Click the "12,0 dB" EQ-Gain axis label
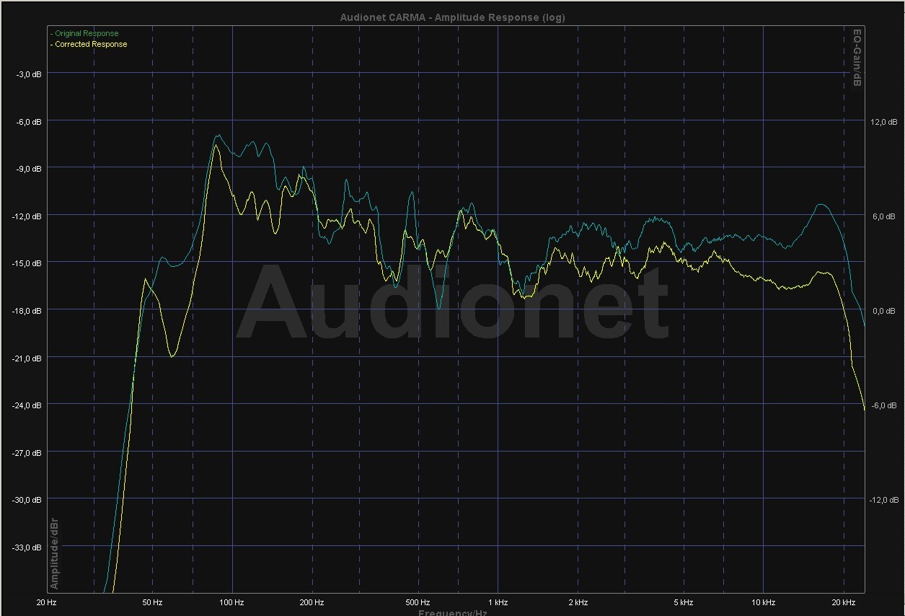 (883, 122)
